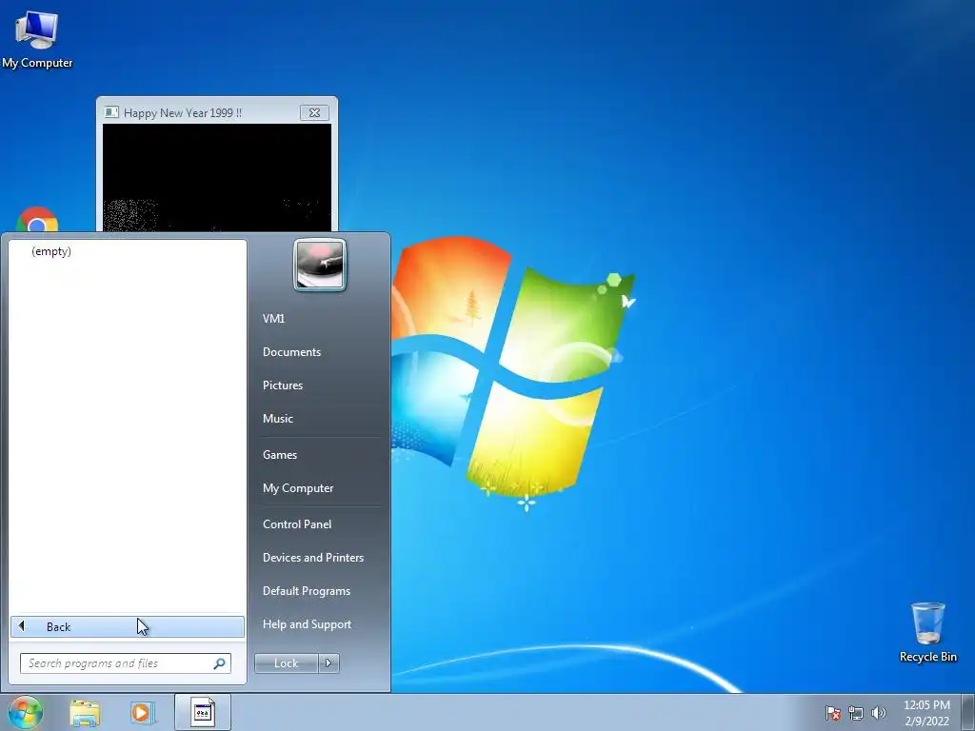The image size is (975, 731).
Task: Click the Happy New Year window icon
Action: point(111,112)
